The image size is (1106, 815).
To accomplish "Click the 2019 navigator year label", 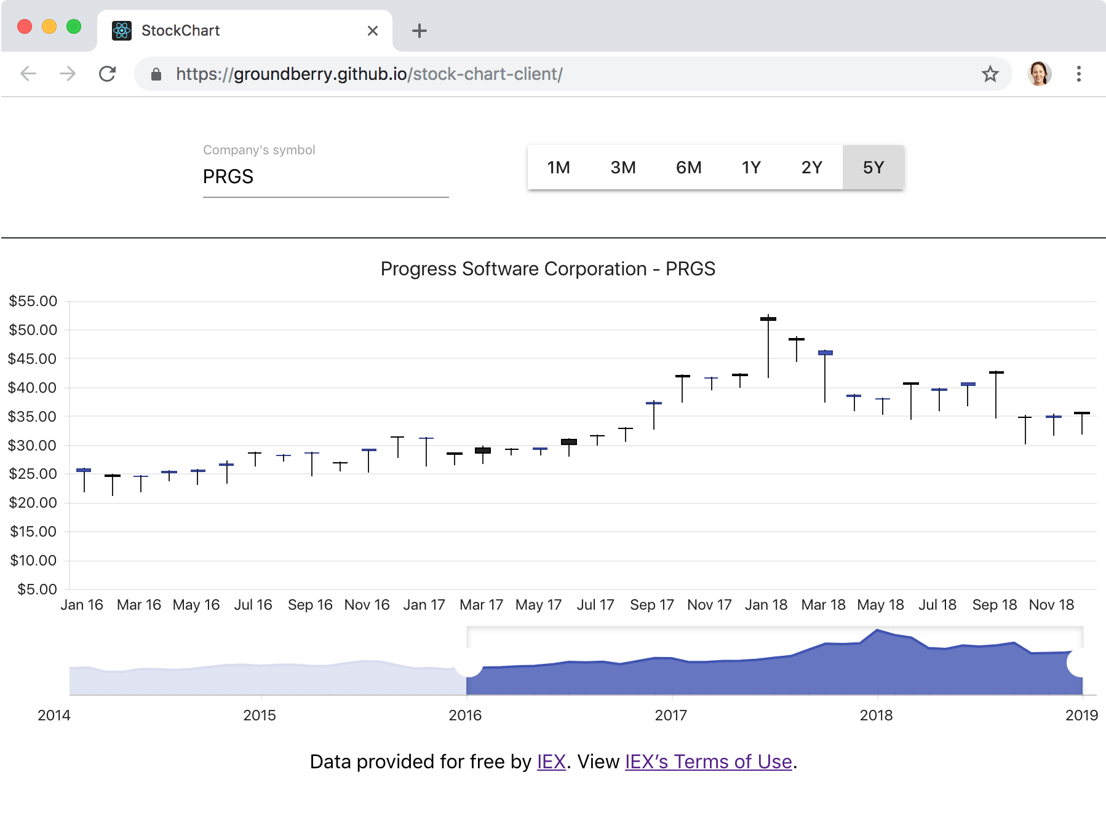I will point(1082,715).
